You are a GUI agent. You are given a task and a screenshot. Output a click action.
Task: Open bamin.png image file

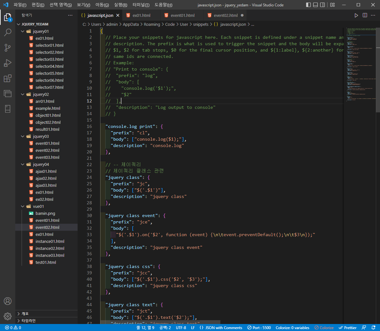pyautogui.click(x=45, y=213)
